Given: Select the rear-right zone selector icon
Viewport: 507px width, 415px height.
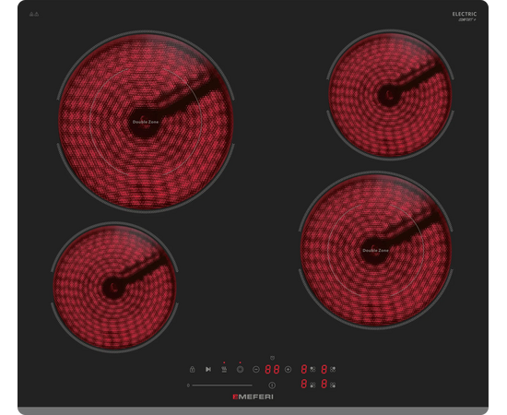Looking at the screenshot, I should [333, 369].
